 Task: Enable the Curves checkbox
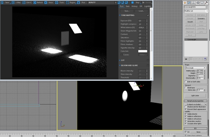pos(122,55)
